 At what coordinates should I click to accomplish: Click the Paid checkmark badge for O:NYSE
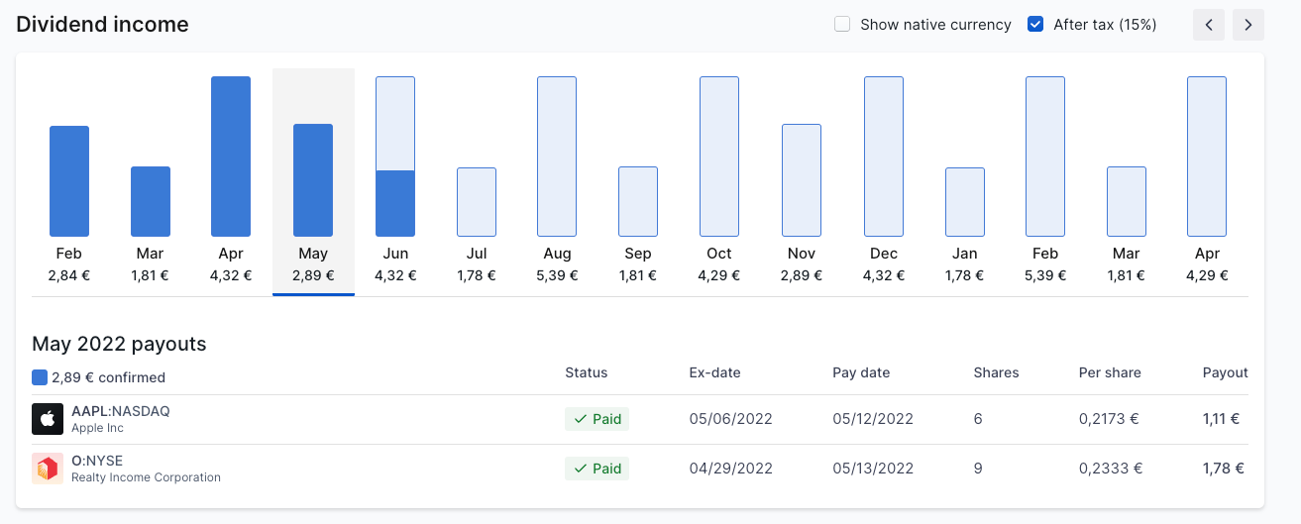[x=596, y=469]
